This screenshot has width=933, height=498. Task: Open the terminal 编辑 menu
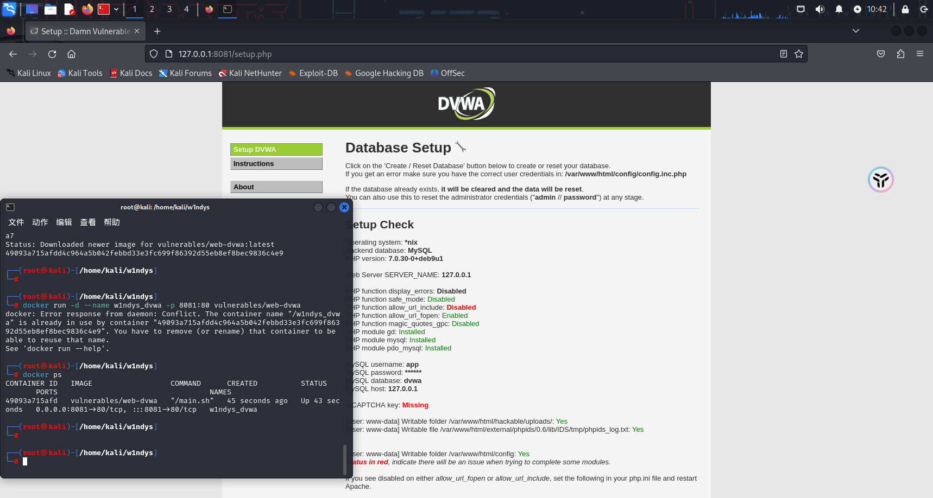point(64,222)
